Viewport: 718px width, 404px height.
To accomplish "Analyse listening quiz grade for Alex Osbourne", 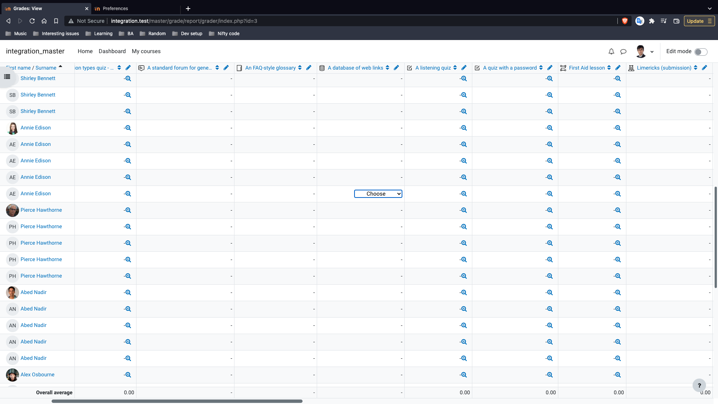I will pyautogui.click(x=464, y=375).
